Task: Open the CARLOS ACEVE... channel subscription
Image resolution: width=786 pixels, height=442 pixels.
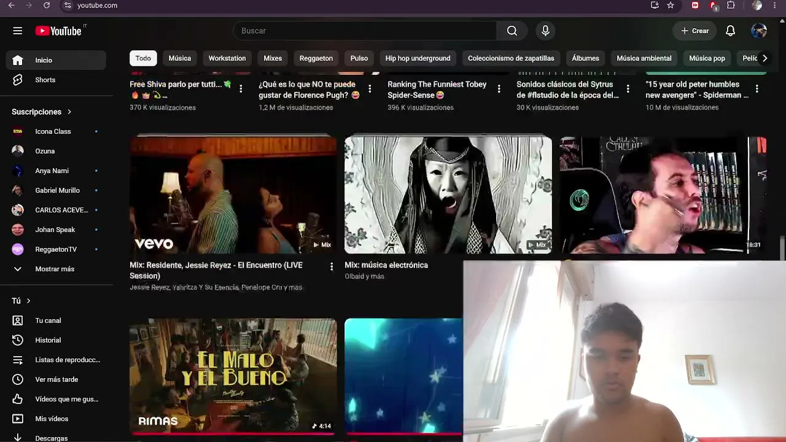Action: coord(56,210)
